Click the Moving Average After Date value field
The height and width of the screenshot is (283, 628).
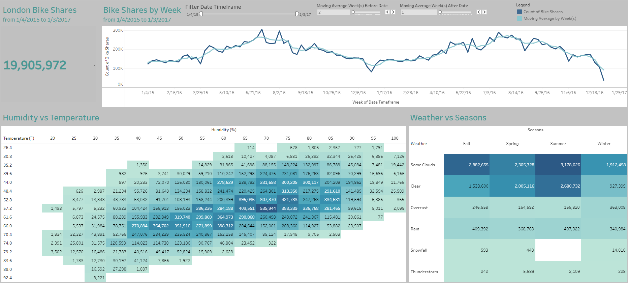point(418,12)
